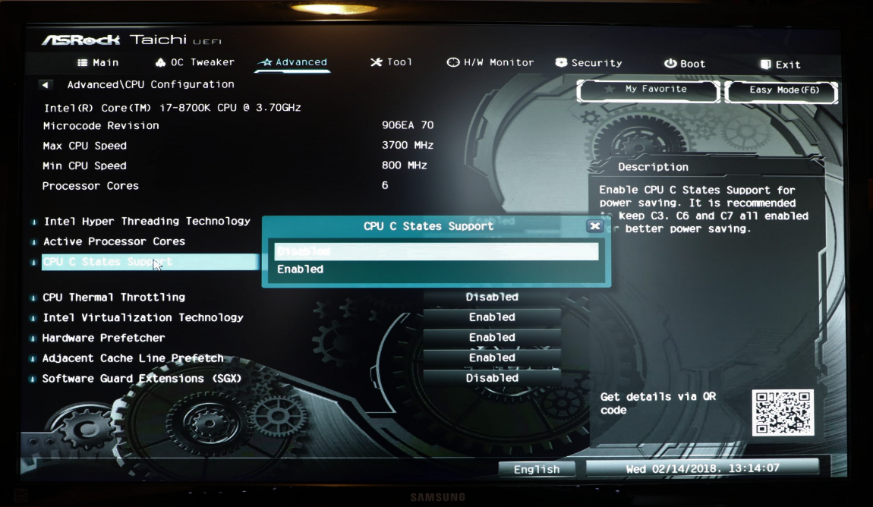Open the Tool tab
Viewport: 873px width, 507px height.
392,61
